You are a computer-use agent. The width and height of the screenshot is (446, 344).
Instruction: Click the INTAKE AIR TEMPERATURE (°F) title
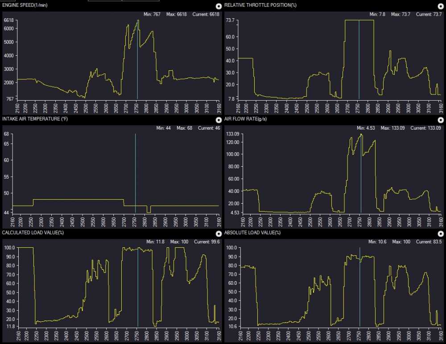pos(34,119)
